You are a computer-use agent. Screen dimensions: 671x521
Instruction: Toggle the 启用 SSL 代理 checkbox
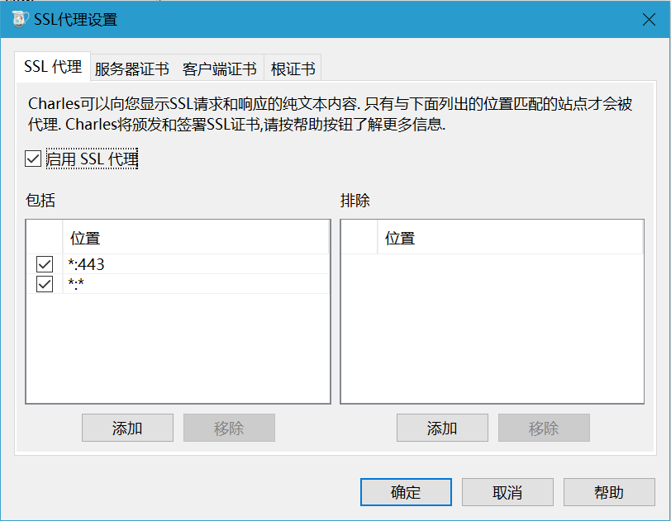(x=33, y=159)
